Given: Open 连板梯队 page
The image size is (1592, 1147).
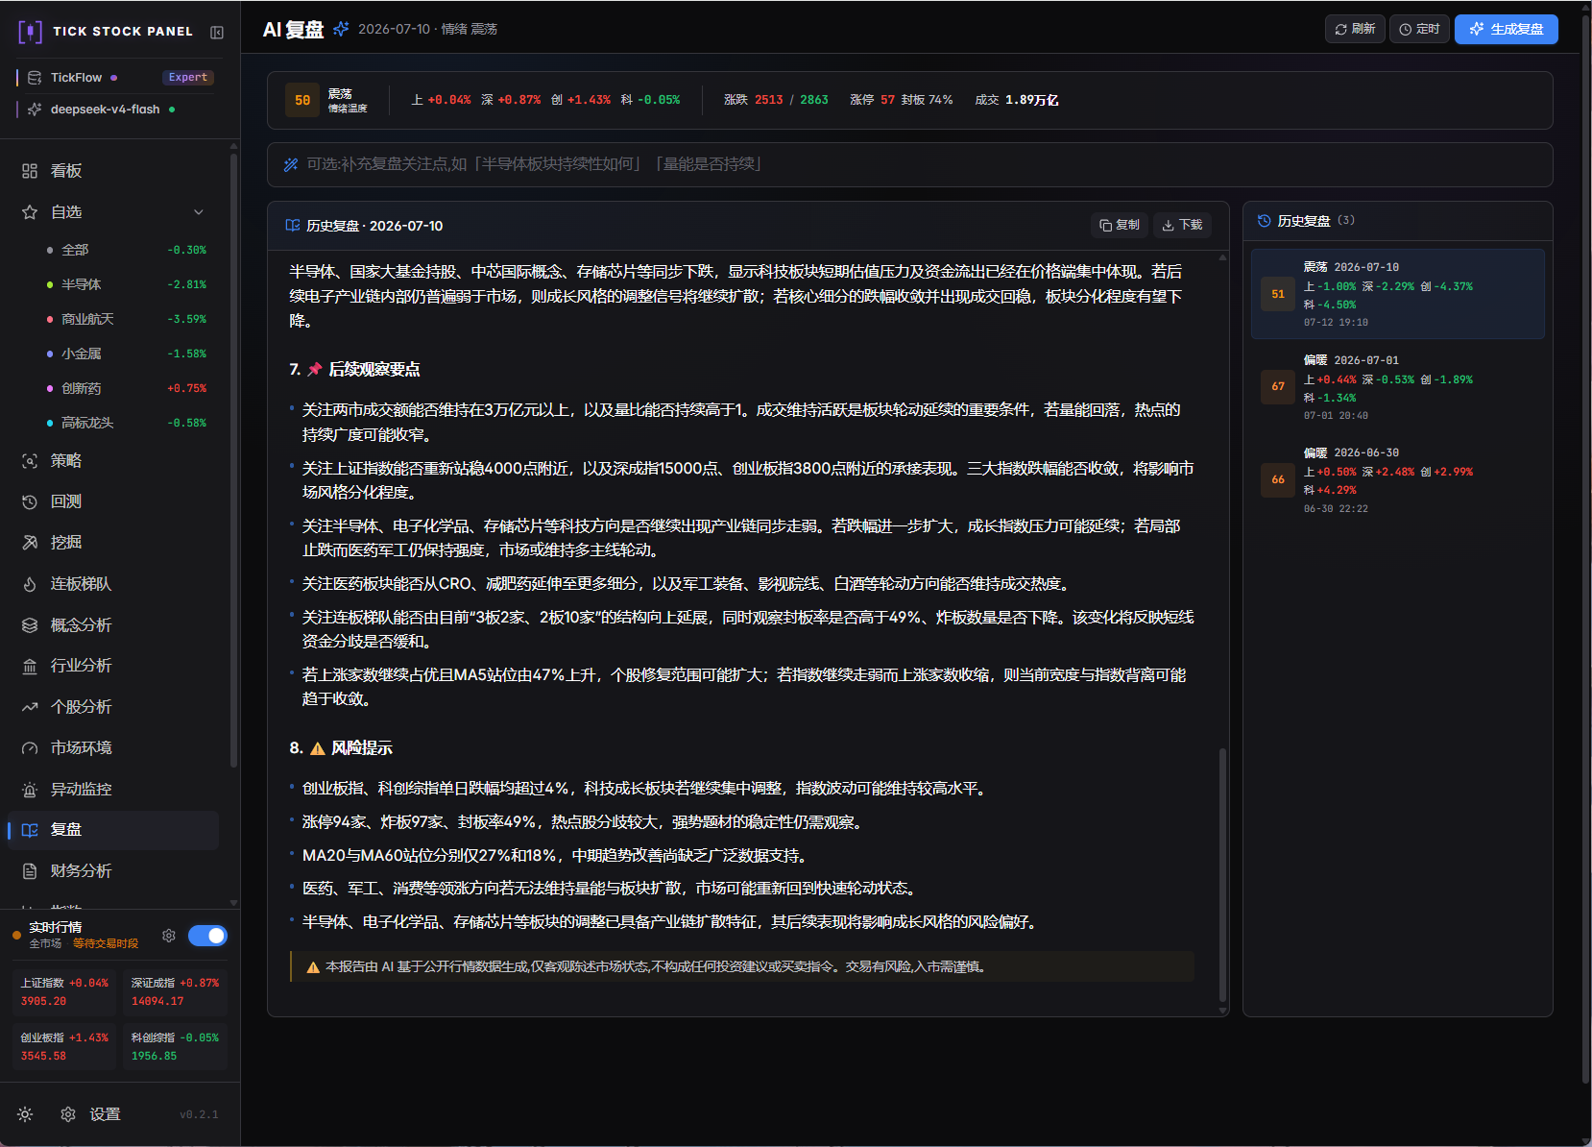Looking at the screenshot, I should pos(115,584).
